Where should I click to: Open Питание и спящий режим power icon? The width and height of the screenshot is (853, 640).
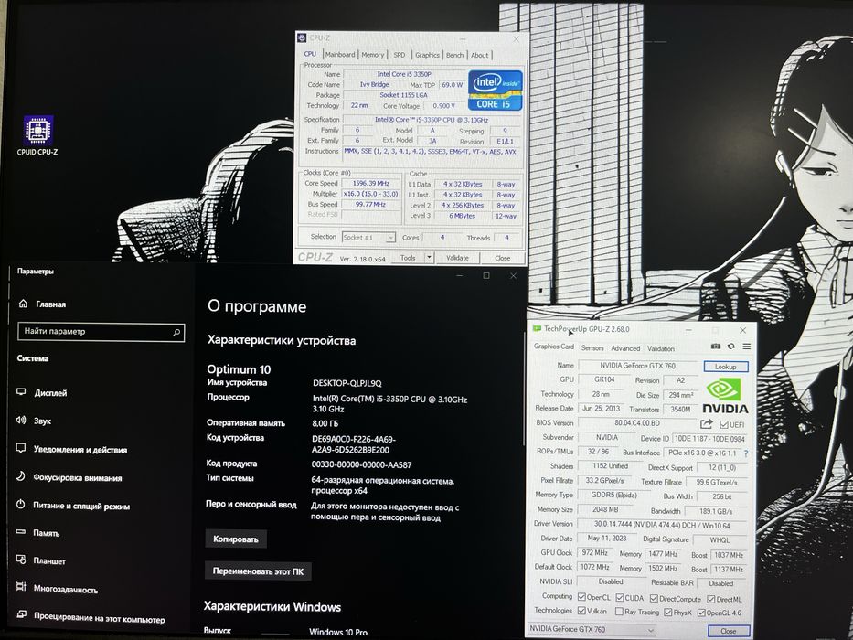click(21, 504)
